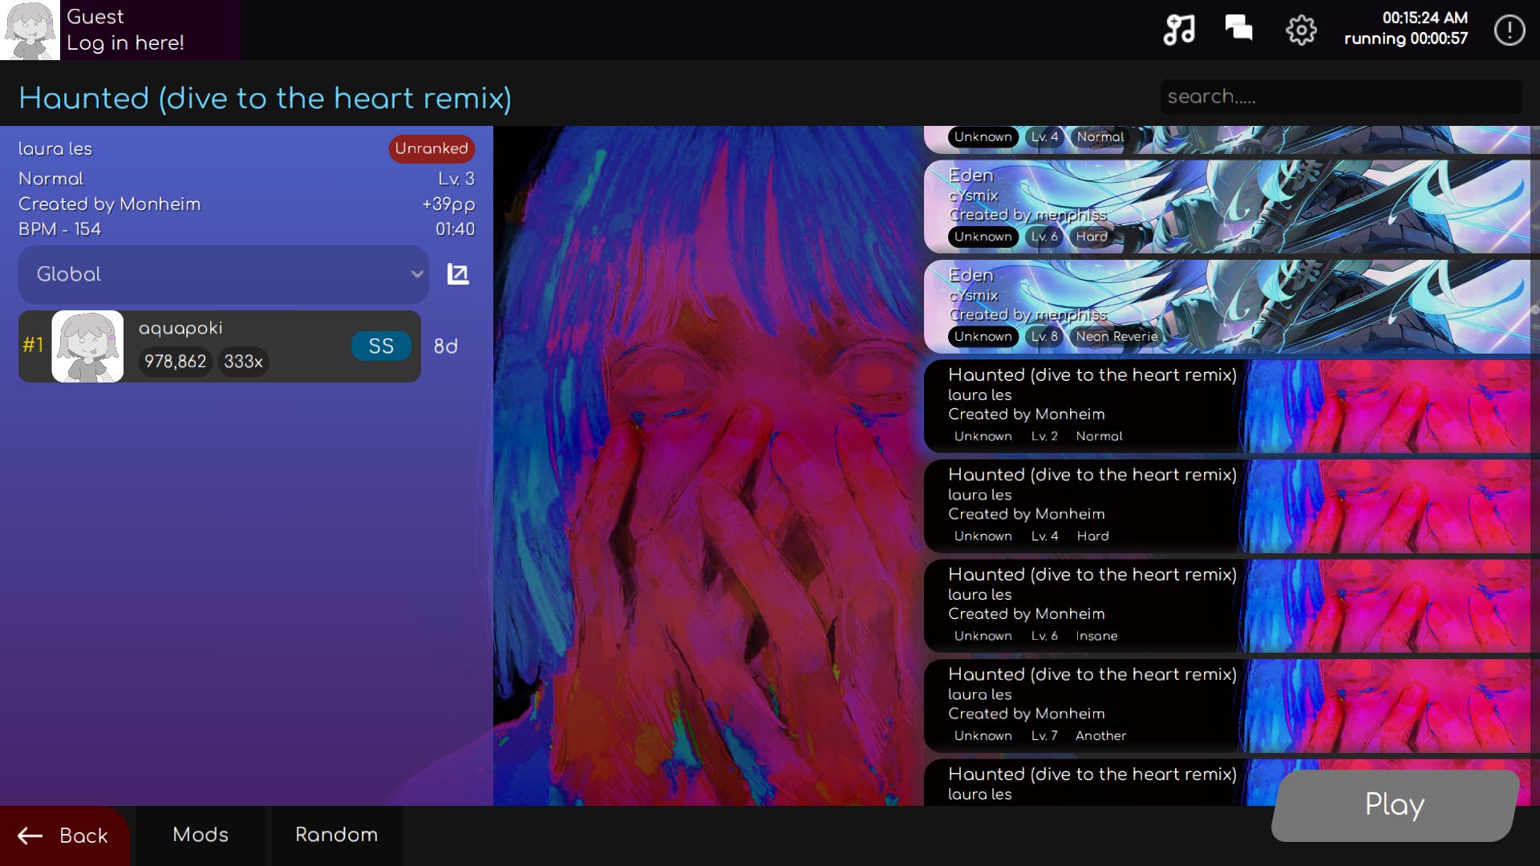This screenshot has height=866, width=1540.
Task: Click the Play button
Action: coord(1395,805)
